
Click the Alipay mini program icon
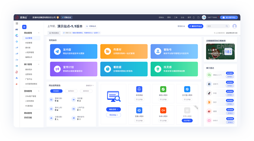[x=187, y=89]
